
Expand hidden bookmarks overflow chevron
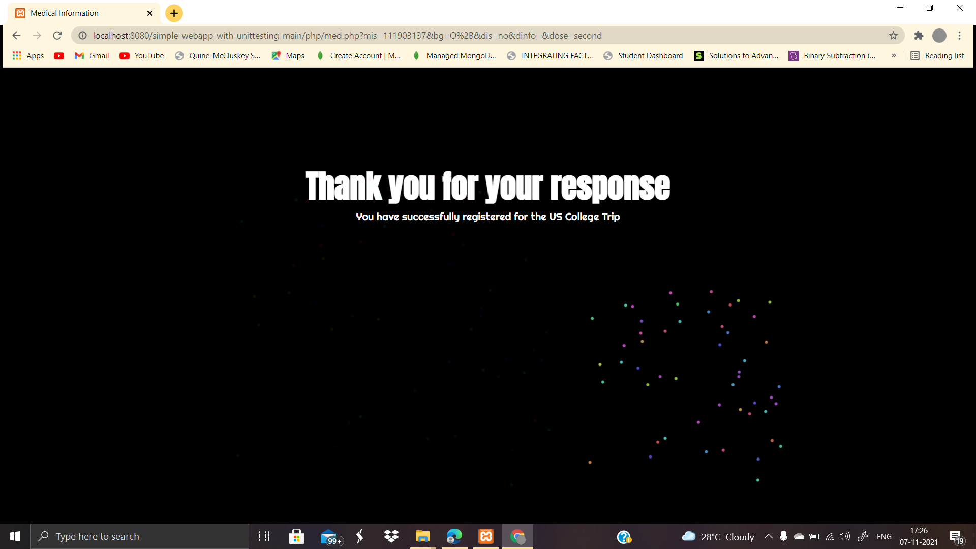pos(894,56)
